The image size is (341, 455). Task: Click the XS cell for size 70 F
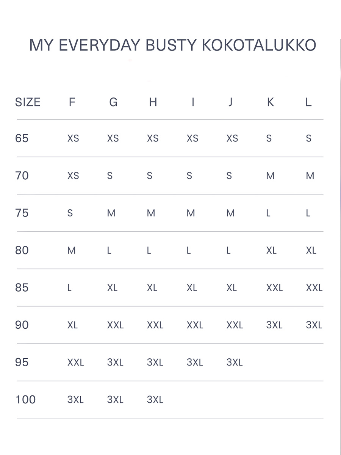[x=73, y=176]
